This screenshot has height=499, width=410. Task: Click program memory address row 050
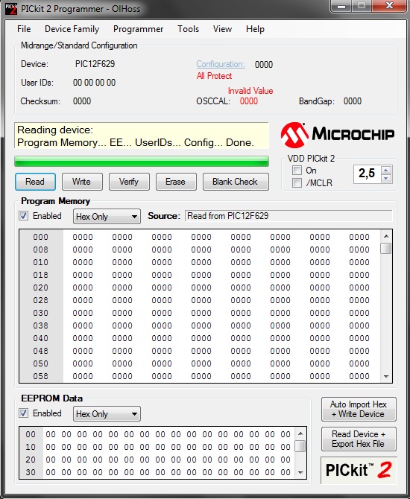[41, 363]
